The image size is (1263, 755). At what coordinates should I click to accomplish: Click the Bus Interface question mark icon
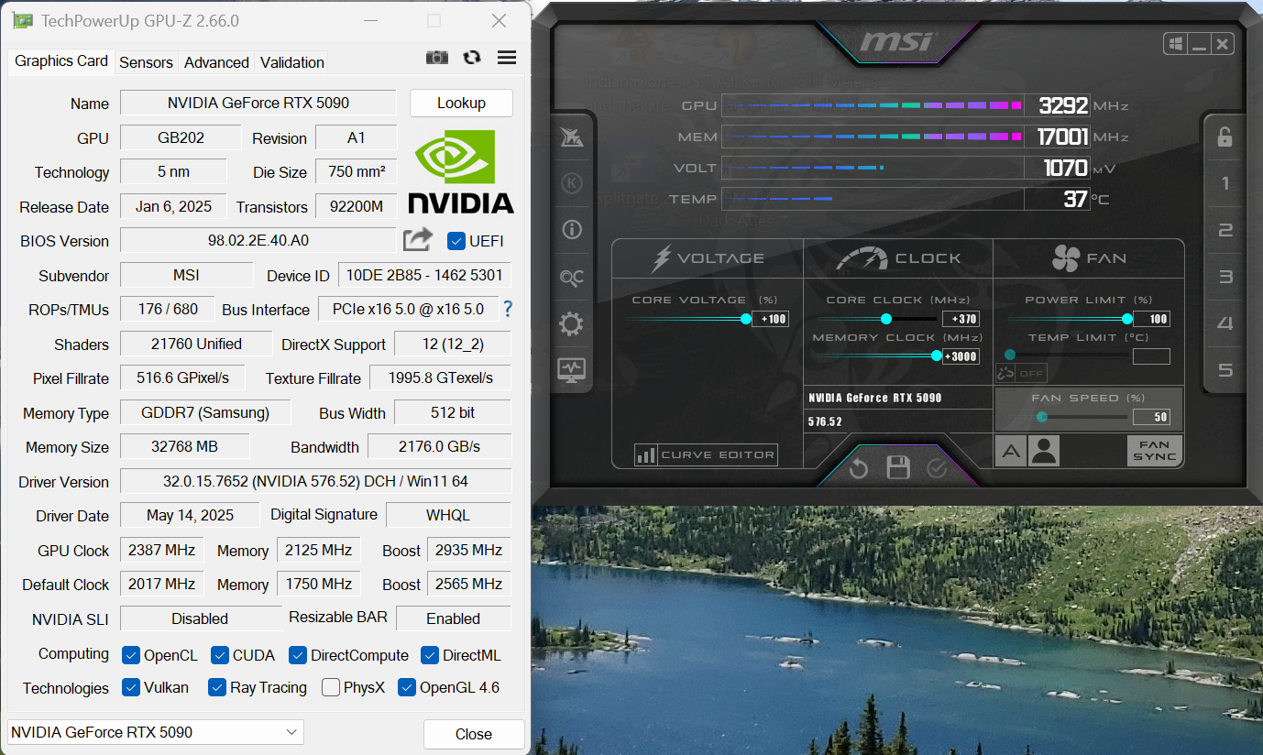click(508, 310)
